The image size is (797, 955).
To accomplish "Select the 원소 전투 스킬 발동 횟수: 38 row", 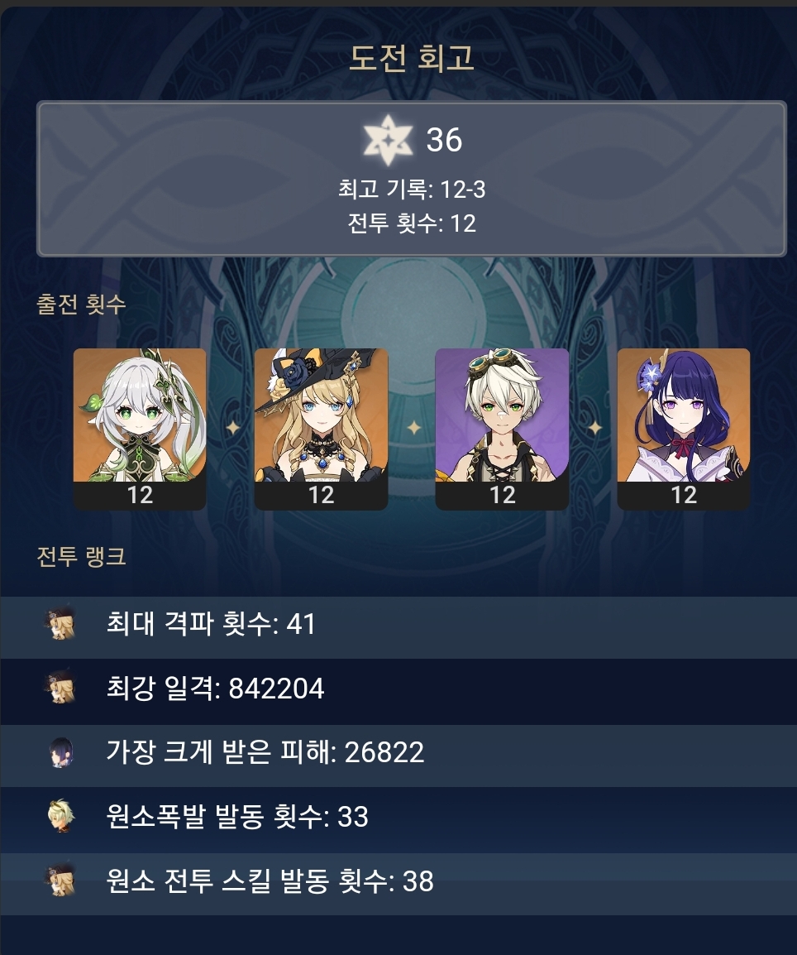I will click(398, 884).
